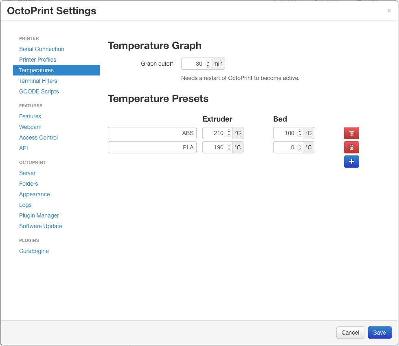Open Printer Profiles settings
399x346 pixels.
[x=37, y=60]
